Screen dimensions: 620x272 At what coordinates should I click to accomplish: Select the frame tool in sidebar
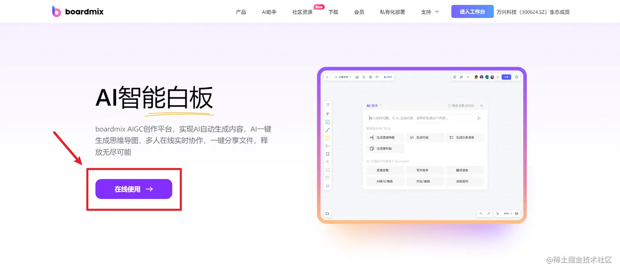[x=328, y=154]
